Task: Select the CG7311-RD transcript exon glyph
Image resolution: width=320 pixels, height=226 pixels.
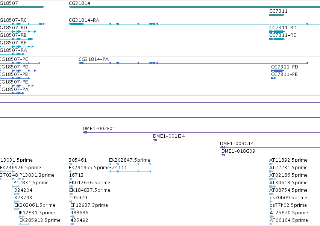Action: (x=277, y=32)
